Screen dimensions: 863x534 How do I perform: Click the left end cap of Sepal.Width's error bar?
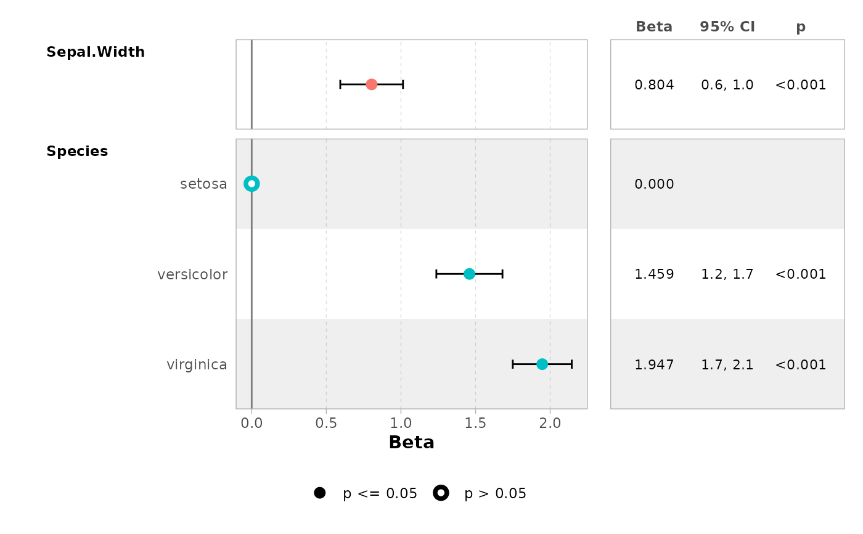[x=340, y=84]
